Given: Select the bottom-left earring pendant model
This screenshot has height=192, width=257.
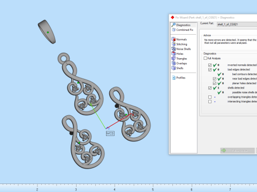Looking at the screenshot, I should (x=83, y=142).
